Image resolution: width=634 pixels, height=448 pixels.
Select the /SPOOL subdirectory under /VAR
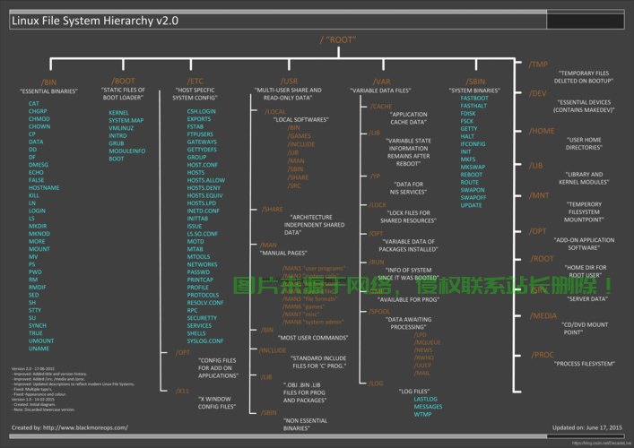[380, 311]
